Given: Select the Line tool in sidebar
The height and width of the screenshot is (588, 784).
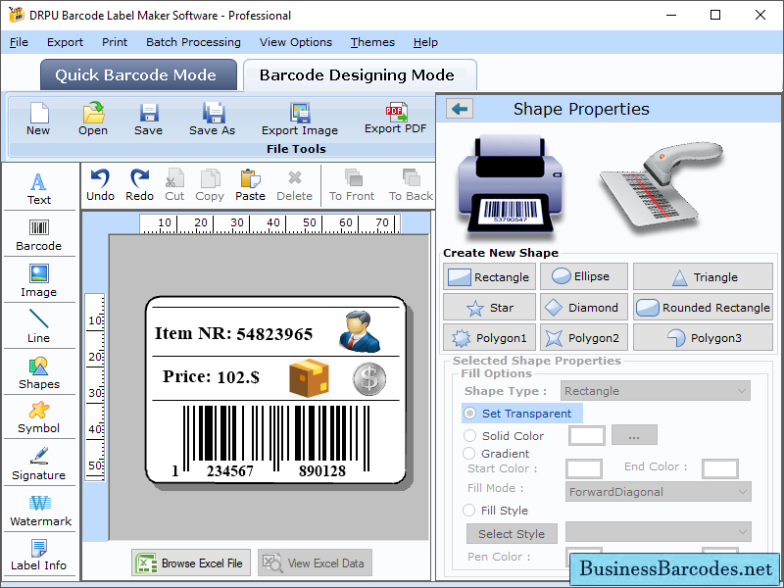Looking at the screenshot, I should (39, 326).
